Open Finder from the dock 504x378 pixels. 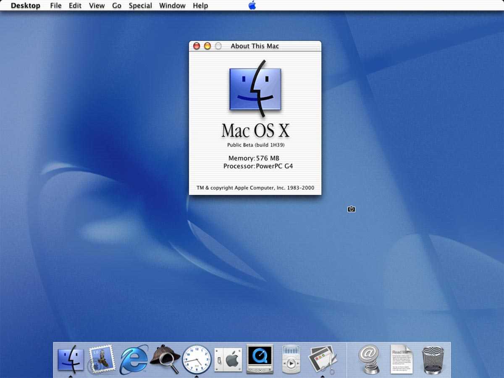pos(70,359)
